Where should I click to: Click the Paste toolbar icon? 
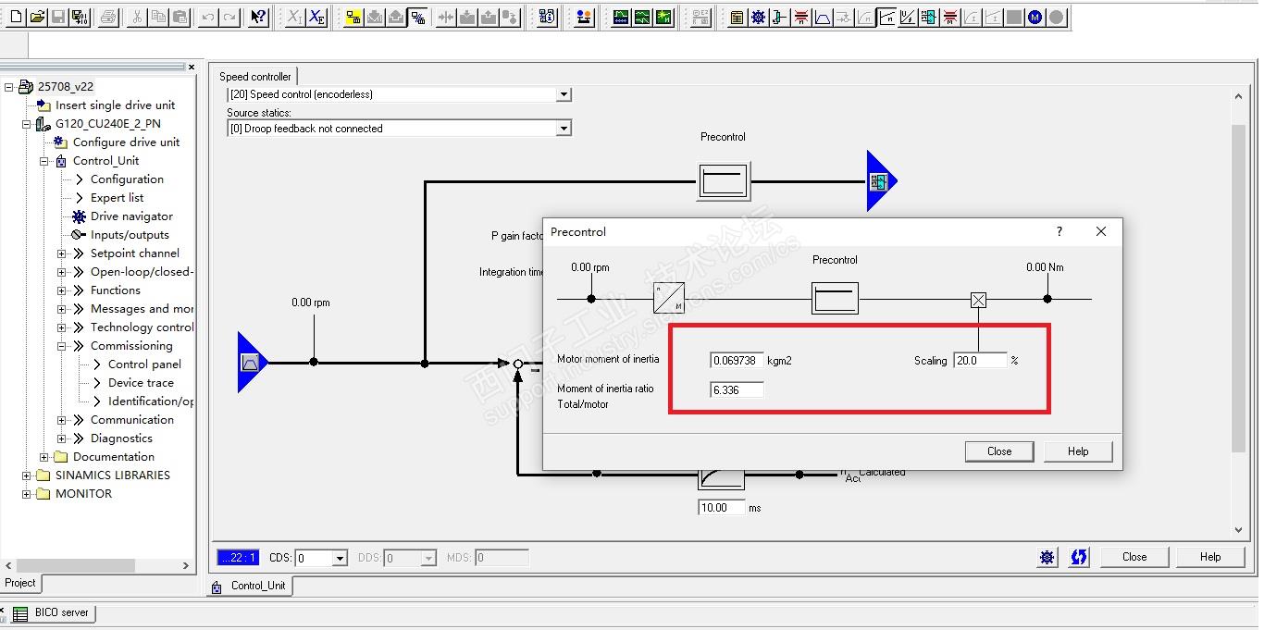coord(180,17)
